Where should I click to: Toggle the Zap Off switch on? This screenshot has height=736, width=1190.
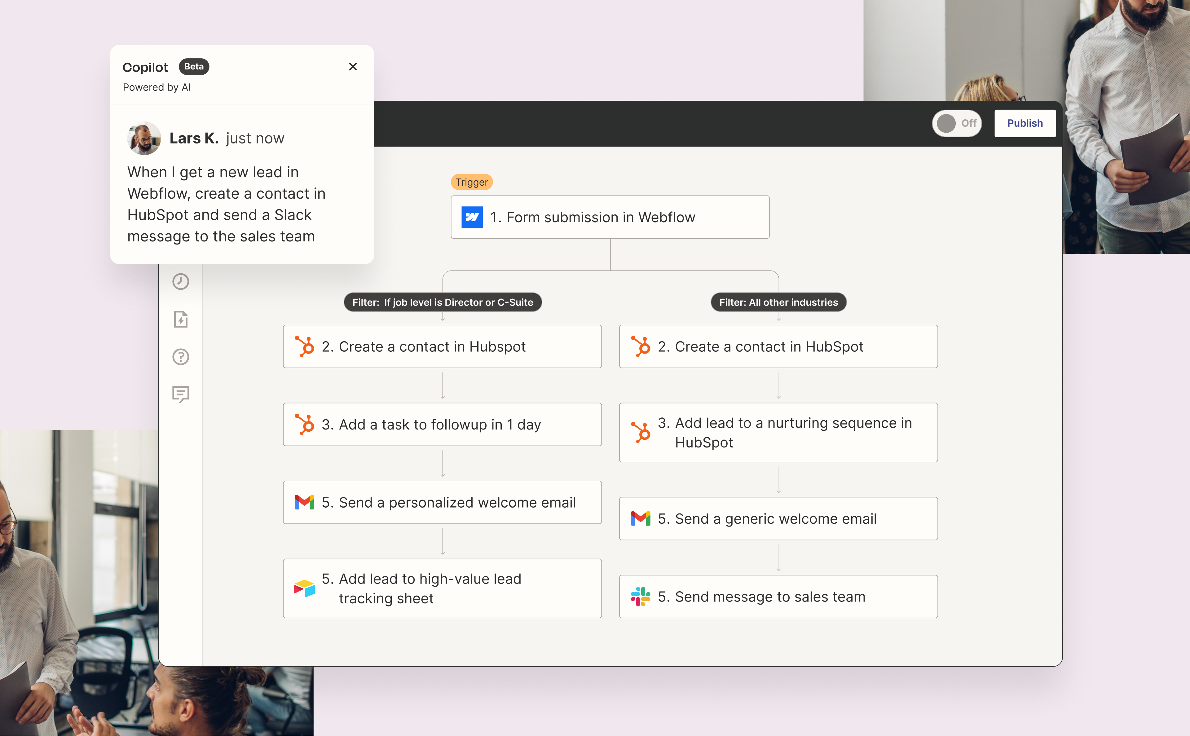click(x=956, y=123)
